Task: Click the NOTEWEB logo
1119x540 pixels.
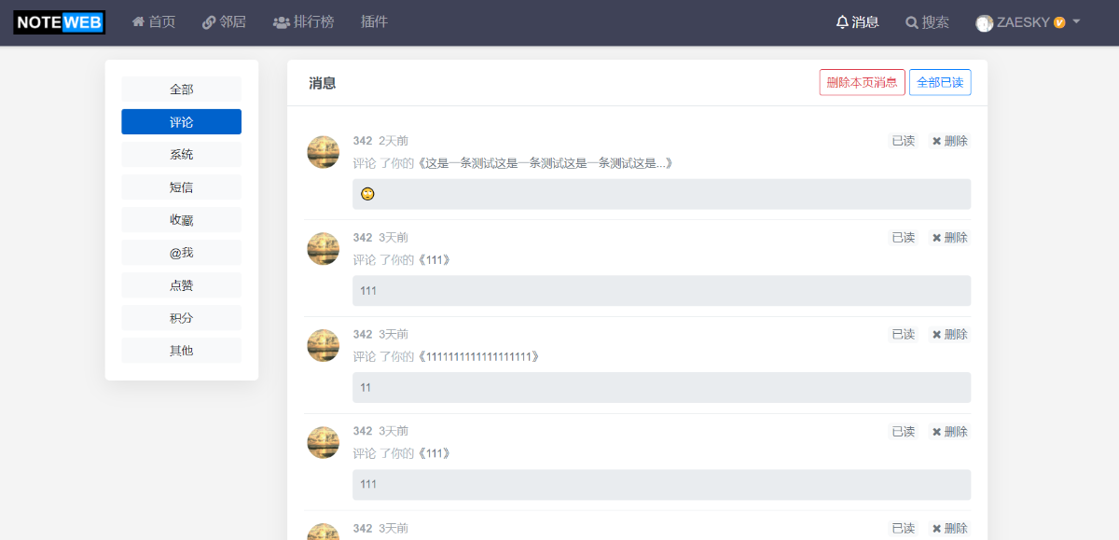Action: [59, 22]
